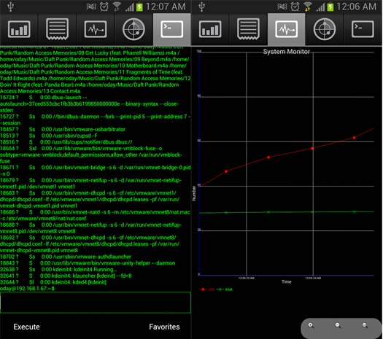Select red CPU point on the second vertical gridline
The height and width of the screenshot is (339, 383).
pos(312,149)
